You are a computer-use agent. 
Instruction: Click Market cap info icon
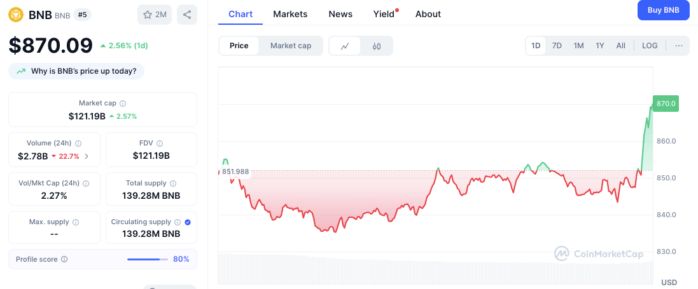123,104
